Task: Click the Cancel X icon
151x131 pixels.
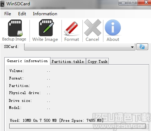Action: 93,28
